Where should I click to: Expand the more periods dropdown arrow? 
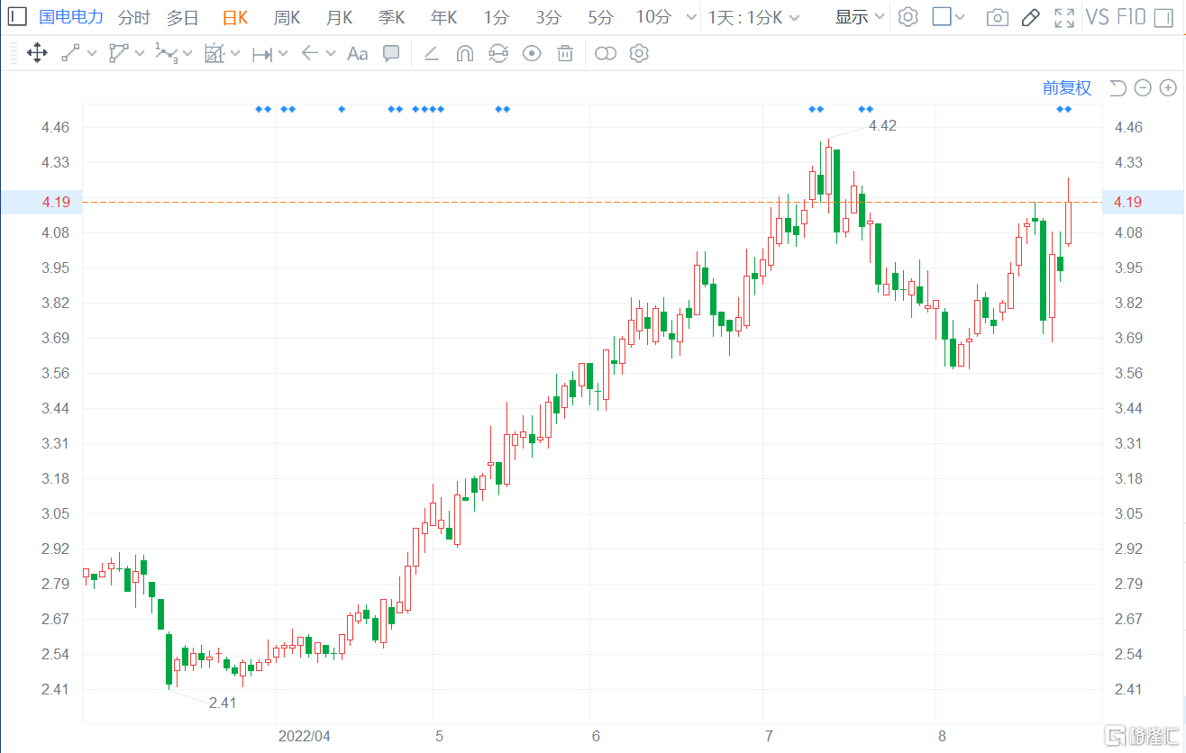click(691, 17)
